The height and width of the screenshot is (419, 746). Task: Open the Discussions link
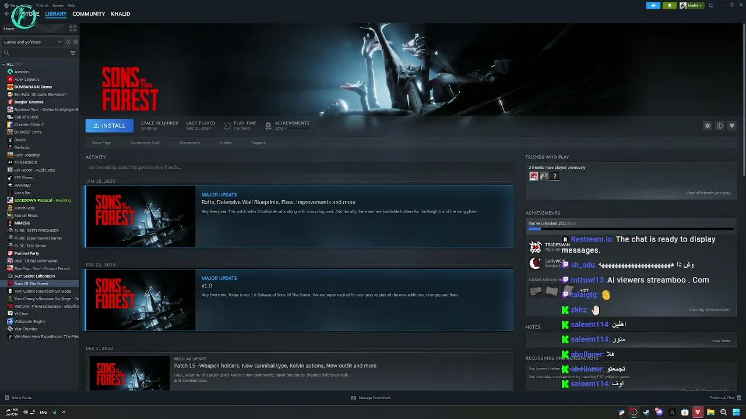point(189,143)
